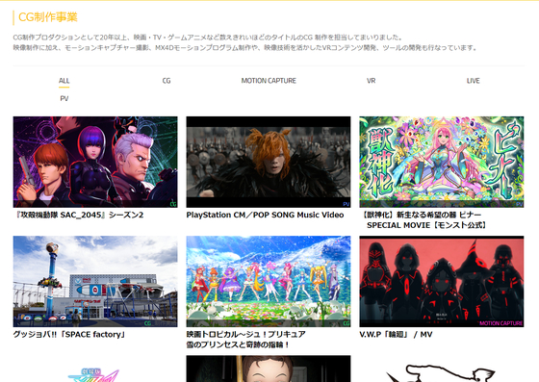Open the 攻殻機動隊 SAC_2045 thumbnail image
Screen dimensions: 539x382
coord(95,162)
